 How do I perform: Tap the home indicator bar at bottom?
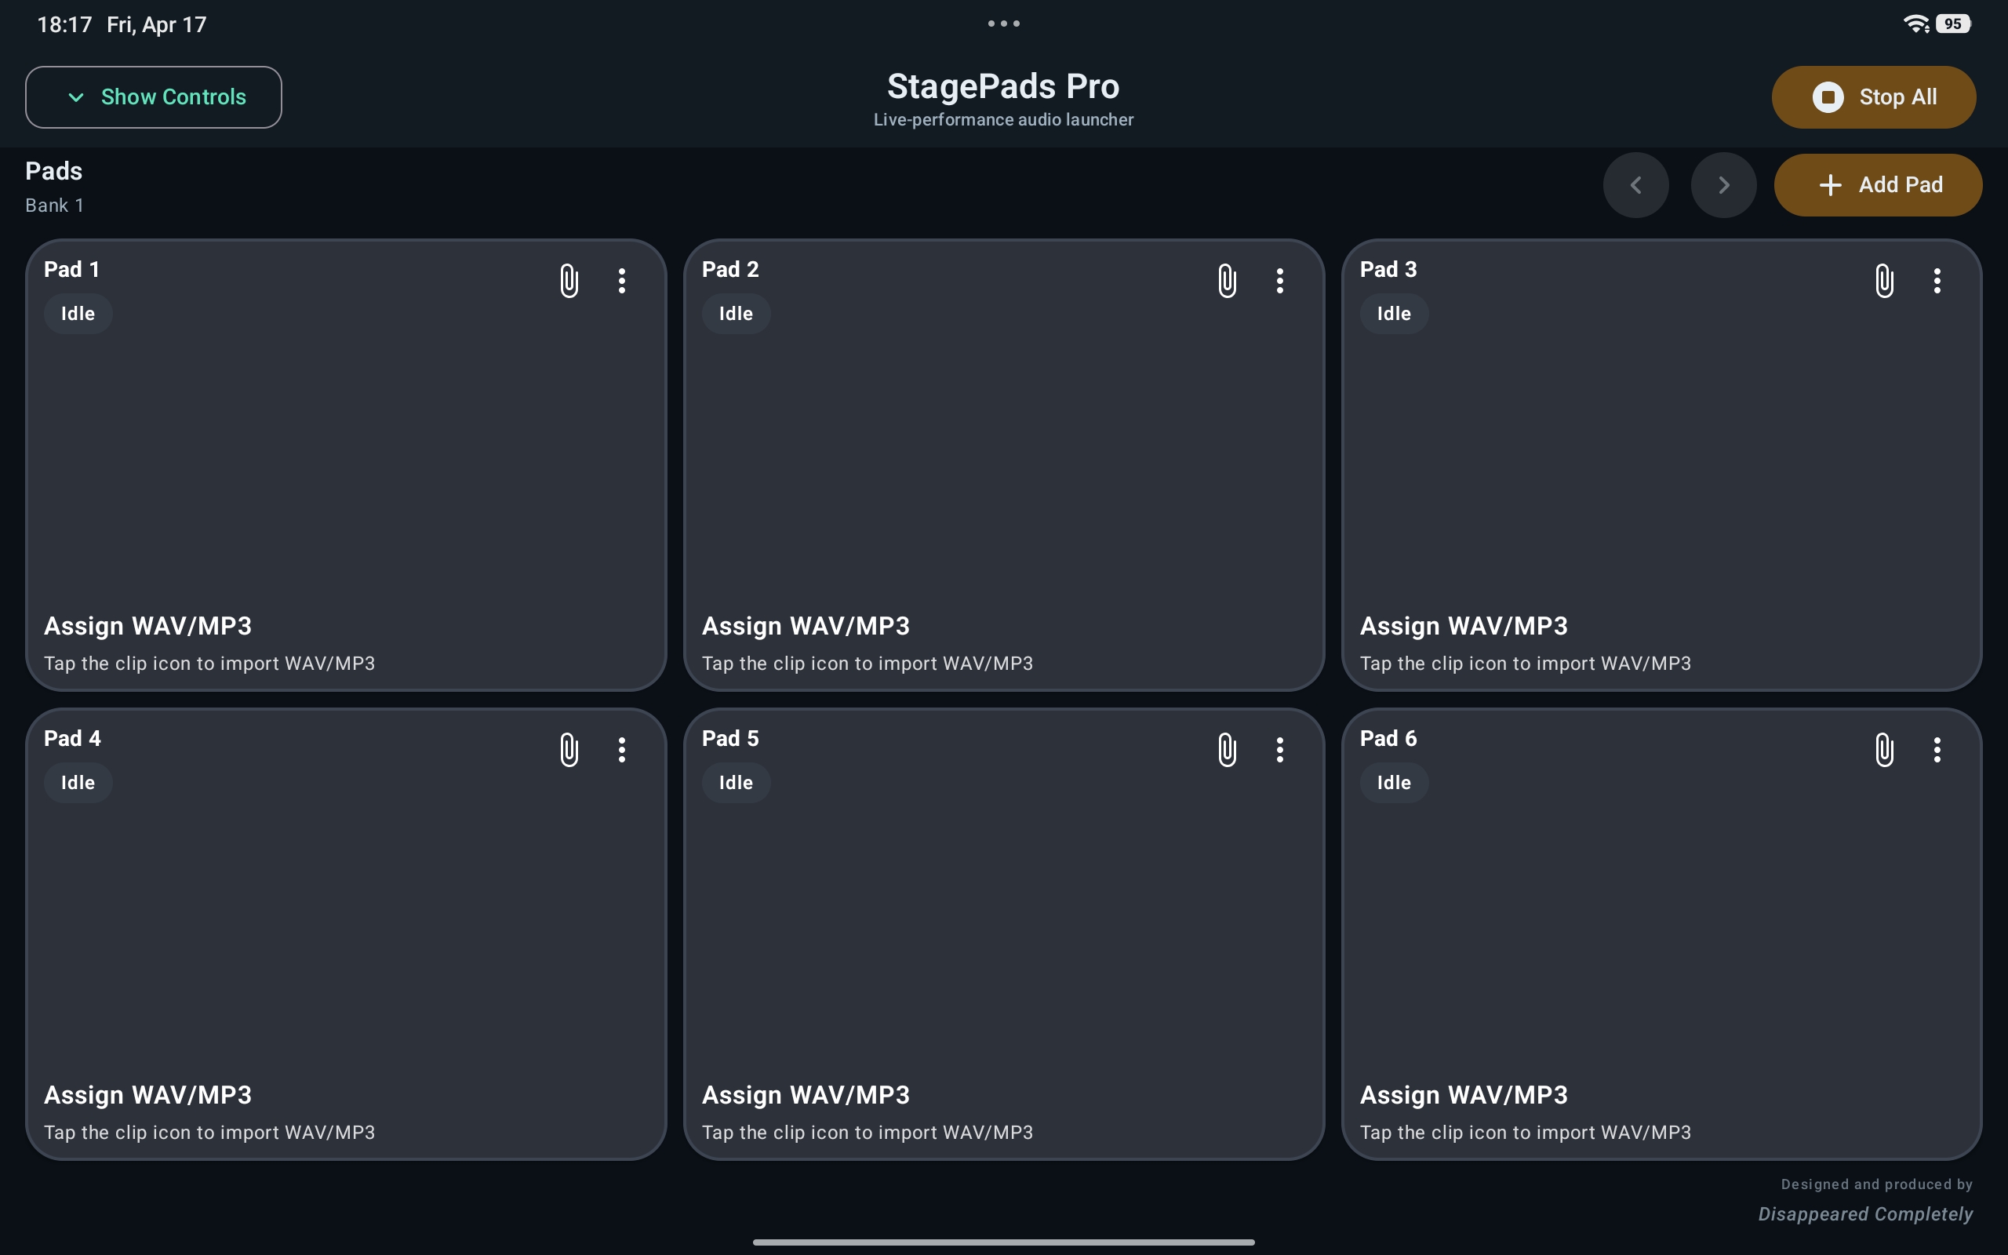1003,1242
